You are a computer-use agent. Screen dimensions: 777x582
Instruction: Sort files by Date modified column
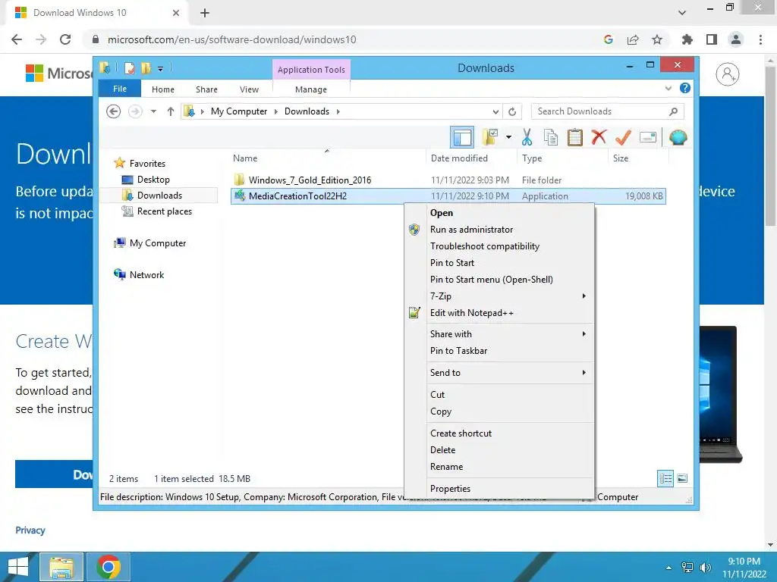(x=459, y=158)
